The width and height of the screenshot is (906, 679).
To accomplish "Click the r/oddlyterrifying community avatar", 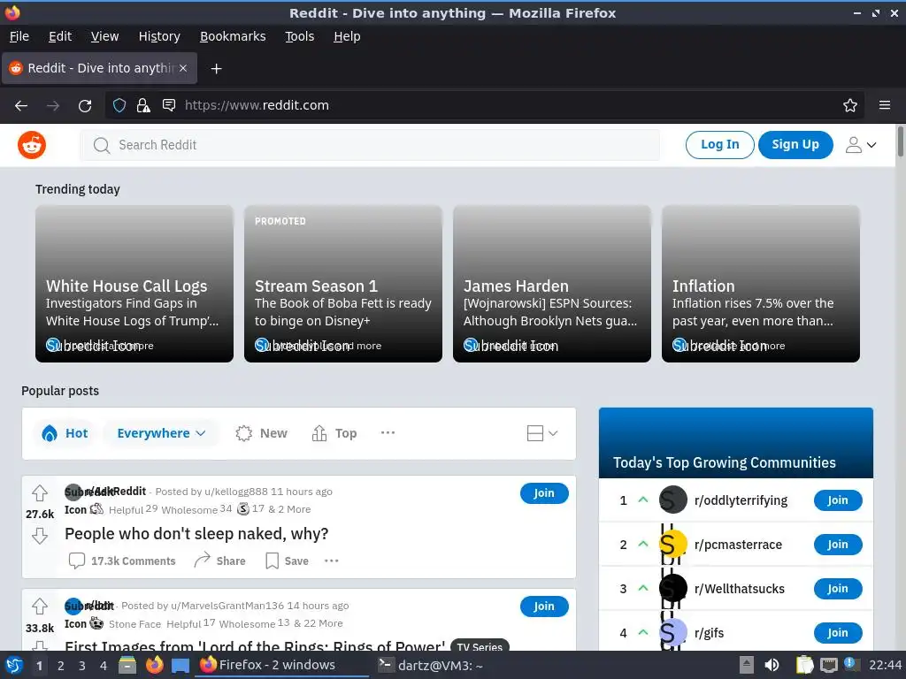I will (673, 500).
